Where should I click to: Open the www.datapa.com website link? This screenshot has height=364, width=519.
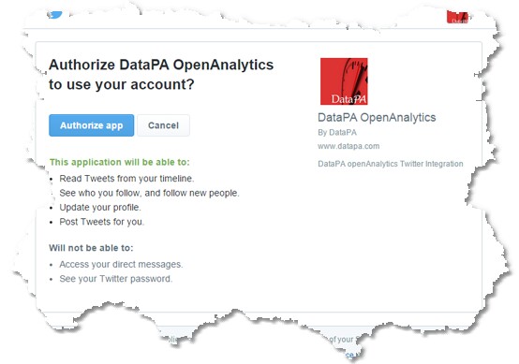(348, 146)
